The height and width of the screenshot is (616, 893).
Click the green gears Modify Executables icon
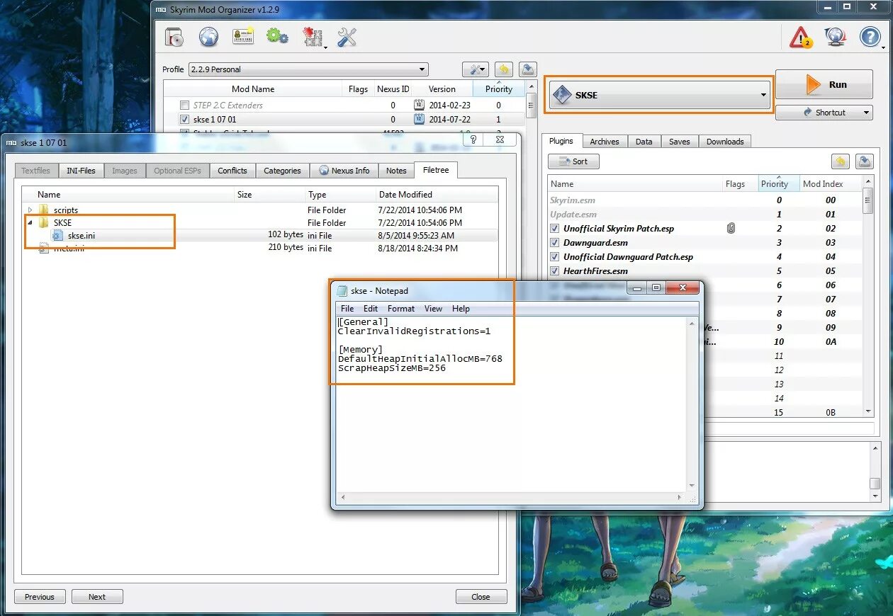pyautogui.click(x=277, y=36)
